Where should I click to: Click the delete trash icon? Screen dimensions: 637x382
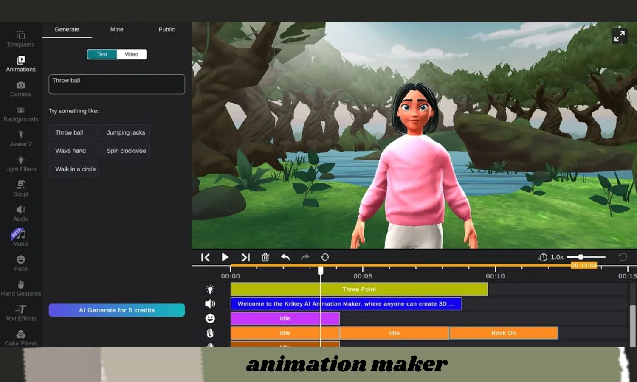coord(265,257)
